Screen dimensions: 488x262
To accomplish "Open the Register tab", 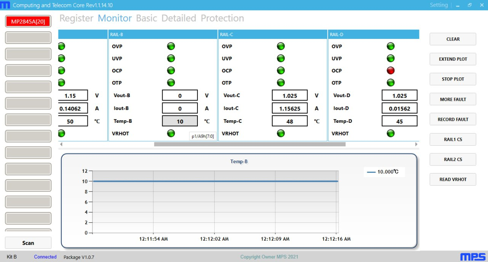I will (x=76, y=18).
